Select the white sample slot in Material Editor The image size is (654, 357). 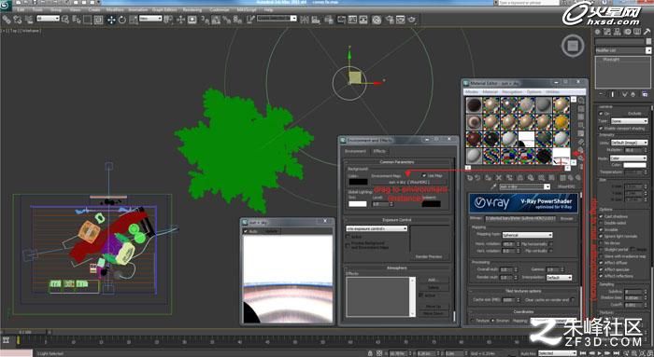pyautogui.click(x=561, y=156)
